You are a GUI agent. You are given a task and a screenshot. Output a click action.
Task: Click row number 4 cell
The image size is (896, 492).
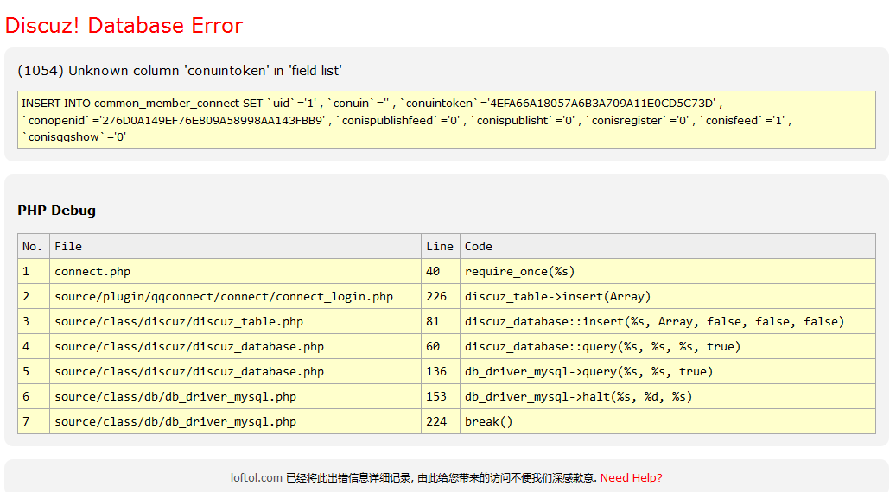coord(34,346)
